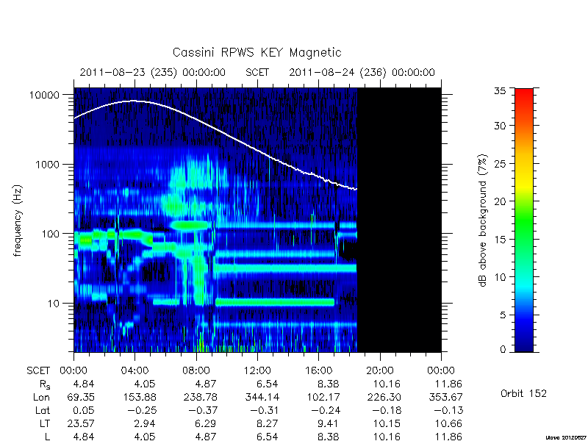Click the Lat value -0.18
The width and height of the screenshot is (588, 441).
tap(387, 410)
